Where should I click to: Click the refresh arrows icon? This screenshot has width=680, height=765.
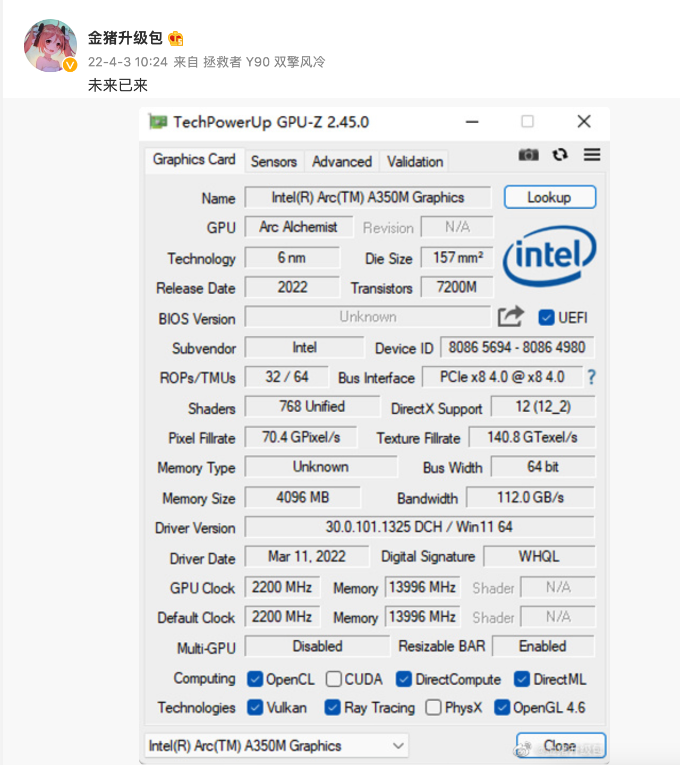tap(560, 155)
